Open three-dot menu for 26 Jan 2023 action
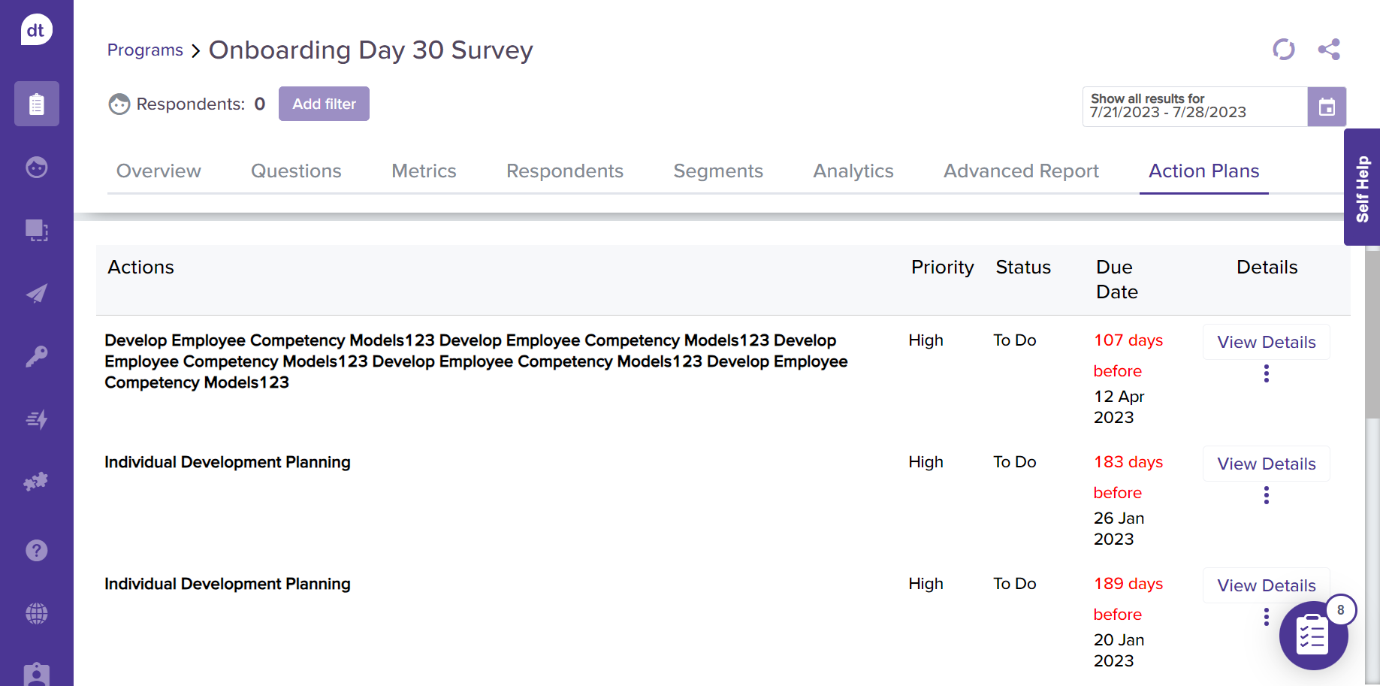The height and width of the screenshot is (686, 1380). [x=1266, y=495]
